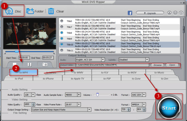Load a DVD with the Disc button
Image resolution: width=187 pixels, height=121 pixels.
(x=13, y=11)
